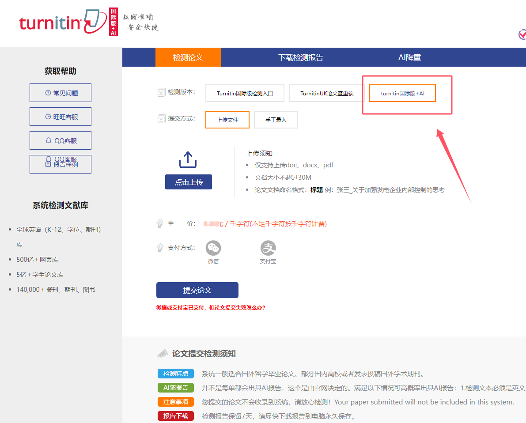Screen dimensions: 526x423
Task: Open the 检测论文 tab
Action: (188, 57)
